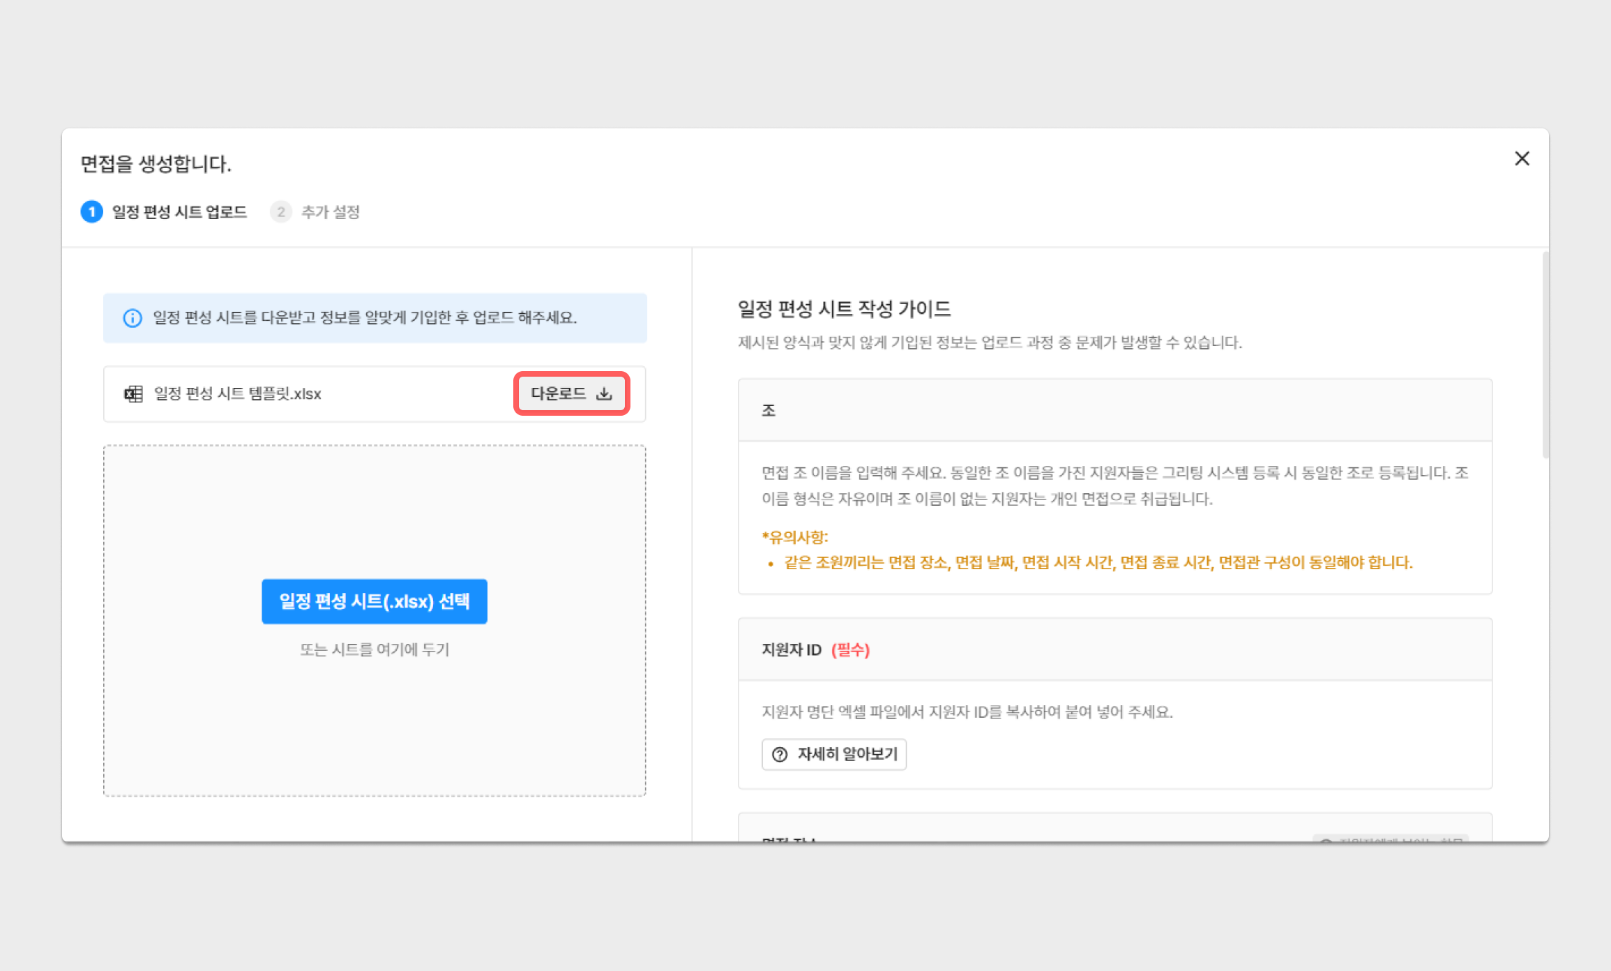Viewport: 1611px width, 971px height.
Task: Click the download arrow icon
Action: [604, 393]
